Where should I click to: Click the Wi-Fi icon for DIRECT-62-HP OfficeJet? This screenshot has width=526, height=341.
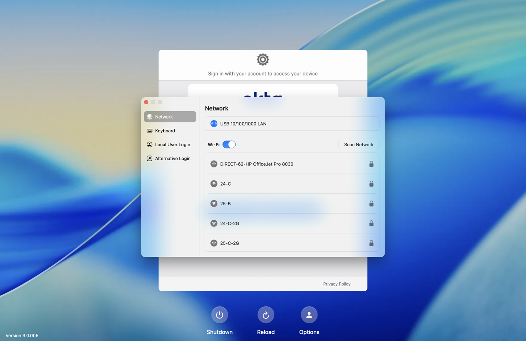pyautogui.click(x=214, y=164)
